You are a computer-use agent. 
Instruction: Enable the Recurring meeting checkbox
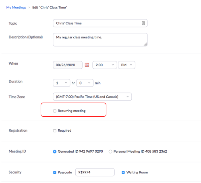54,111
